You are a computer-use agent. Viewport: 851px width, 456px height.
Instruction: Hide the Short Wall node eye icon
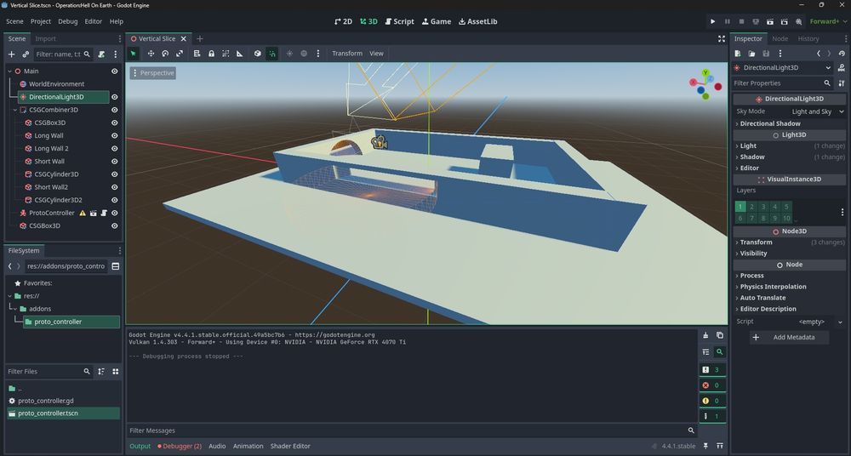click(x=115, y=162)
